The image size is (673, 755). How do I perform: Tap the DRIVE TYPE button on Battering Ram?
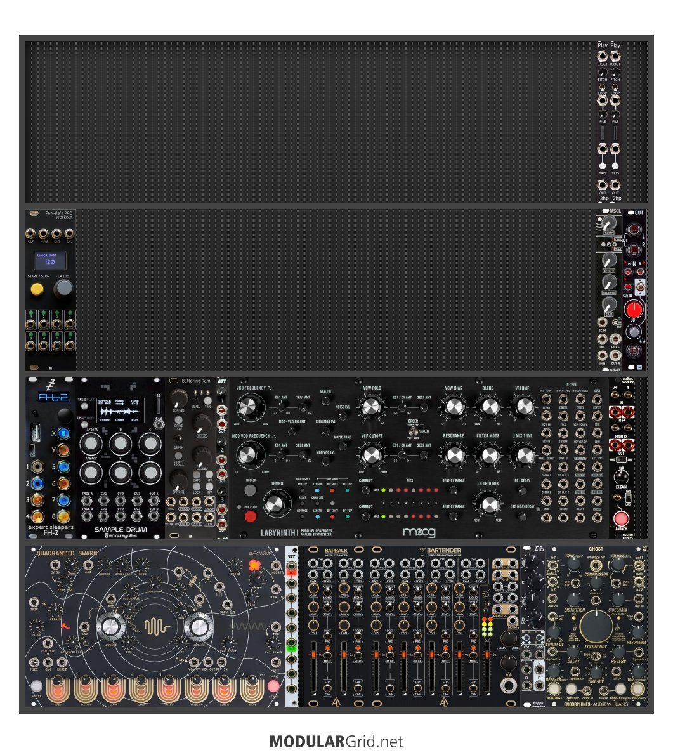[x=178, y=420]
